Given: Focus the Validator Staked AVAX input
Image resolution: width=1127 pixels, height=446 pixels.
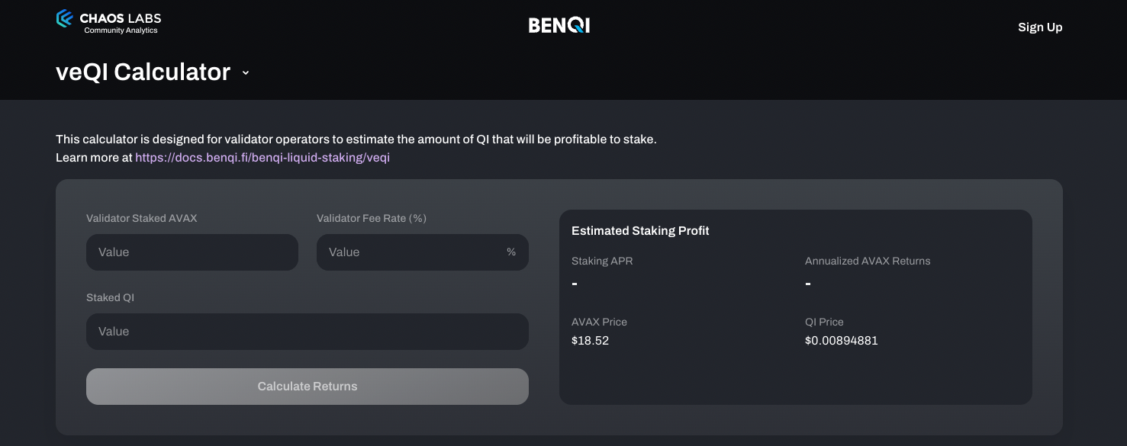Looking at the screenshot, I should pos(192,252).
